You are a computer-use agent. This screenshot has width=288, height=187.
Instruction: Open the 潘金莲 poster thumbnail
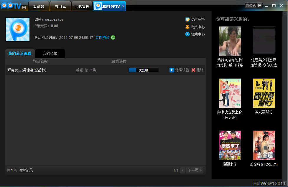pyautogui.click(x=264, y=145)
